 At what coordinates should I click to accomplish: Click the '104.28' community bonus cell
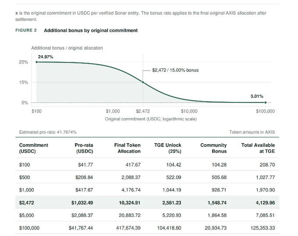click(x=219, y=165)
